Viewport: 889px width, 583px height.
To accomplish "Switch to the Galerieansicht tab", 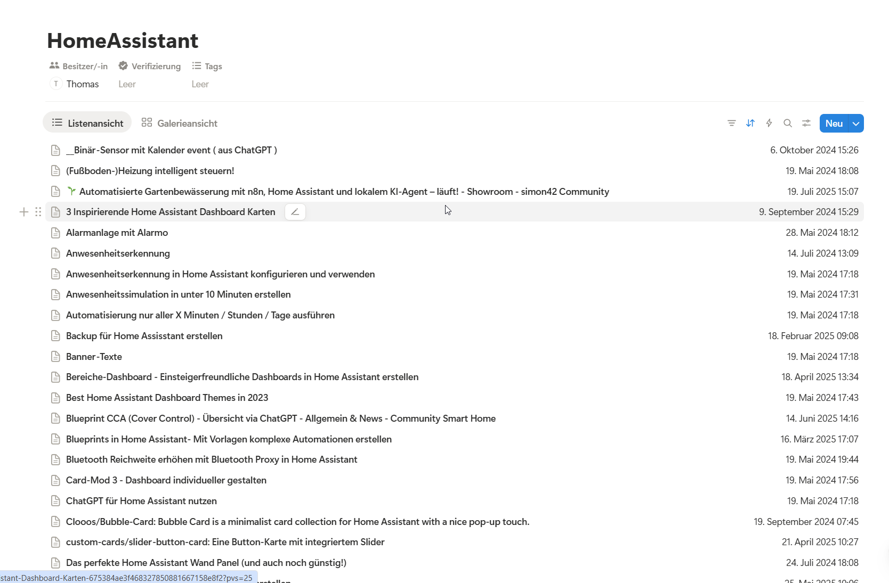I will [180, 123].
